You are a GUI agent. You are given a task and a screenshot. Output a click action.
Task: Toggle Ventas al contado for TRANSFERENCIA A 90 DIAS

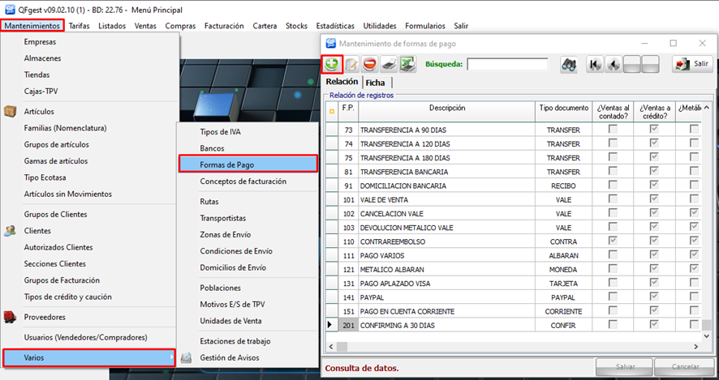tap(613, 130)
